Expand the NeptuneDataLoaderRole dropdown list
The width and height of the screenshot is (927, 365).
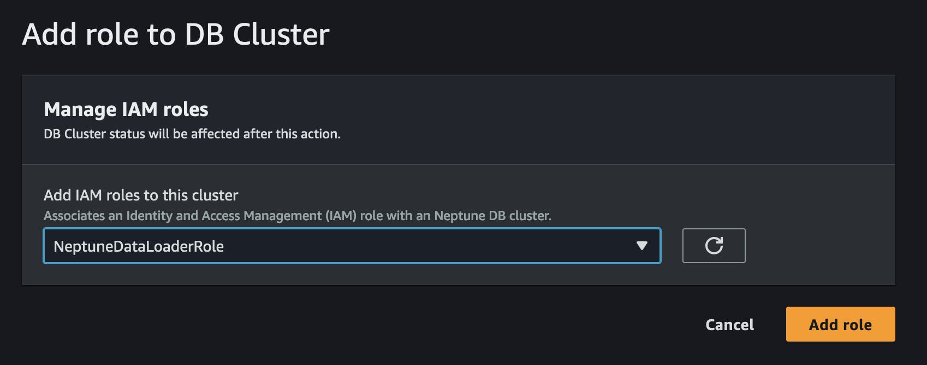[x=642, y=246]
